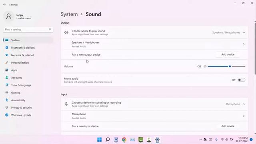Click the System breadcrumb link
Image resolution: width=256 pixels, height=144 pixels.
coord(69,14)
